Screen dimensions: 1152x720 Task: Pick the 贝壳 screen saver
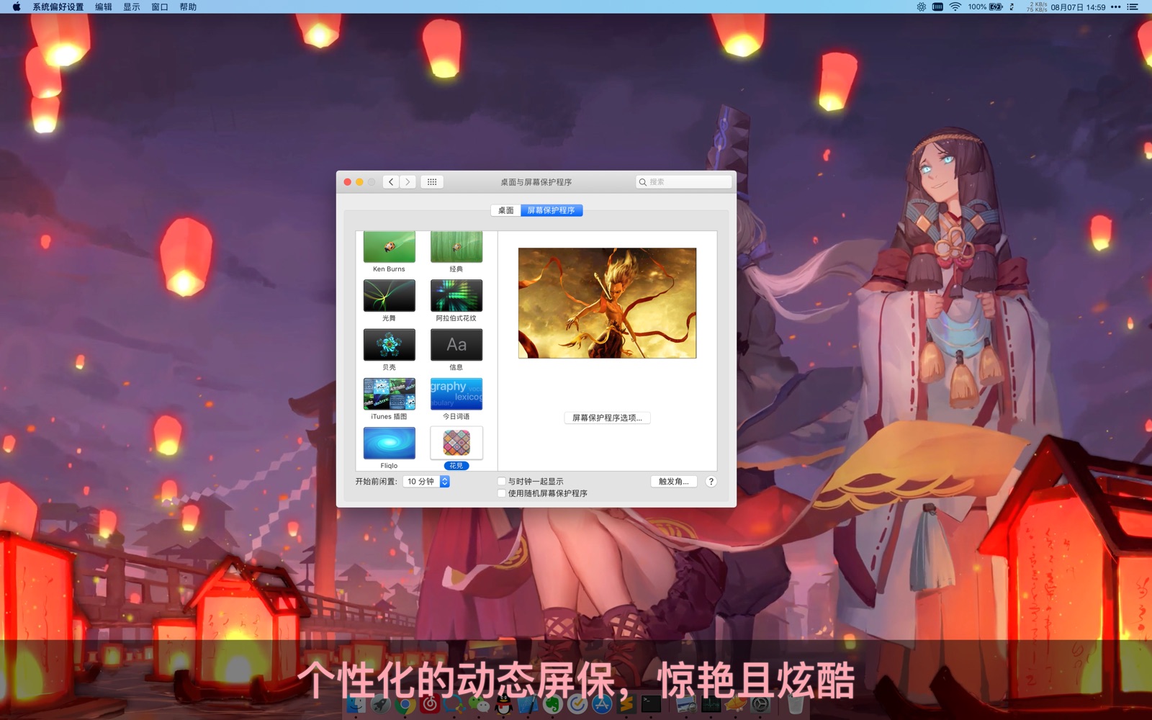click(389, 345)
